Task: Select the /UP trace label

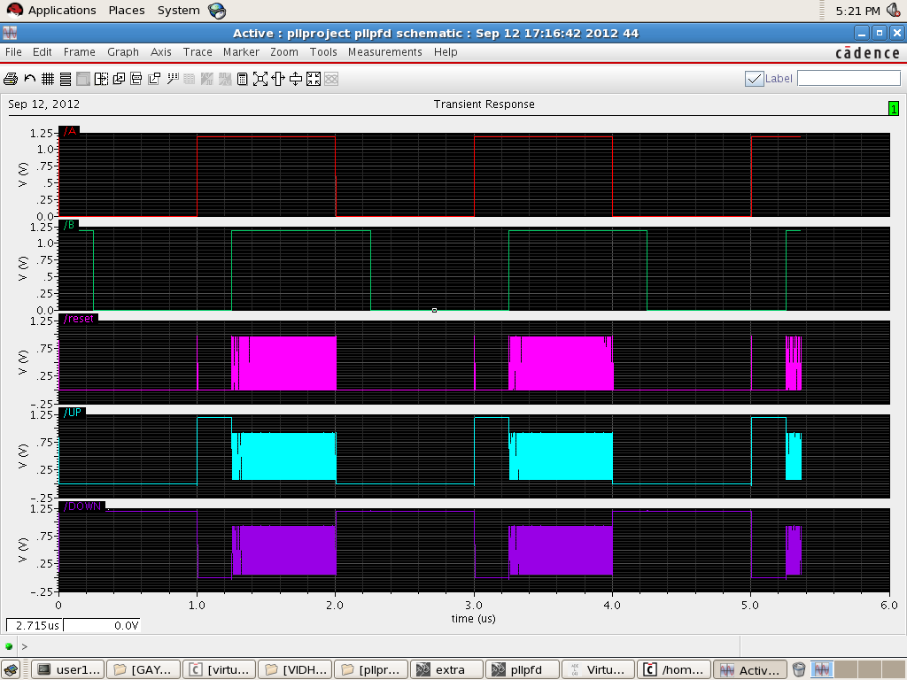Action: 73,413
